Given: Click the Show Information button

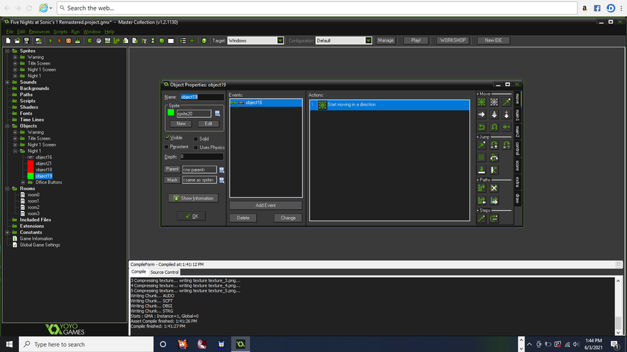Looking at the screenshot, I should coord(193,198).
